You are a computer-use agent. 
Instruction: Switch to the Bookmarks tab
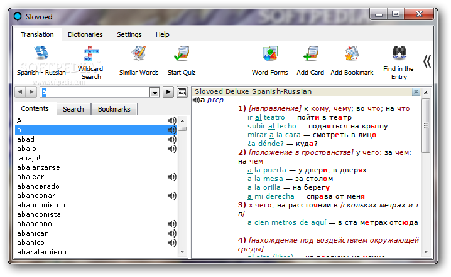pos(114,109)
